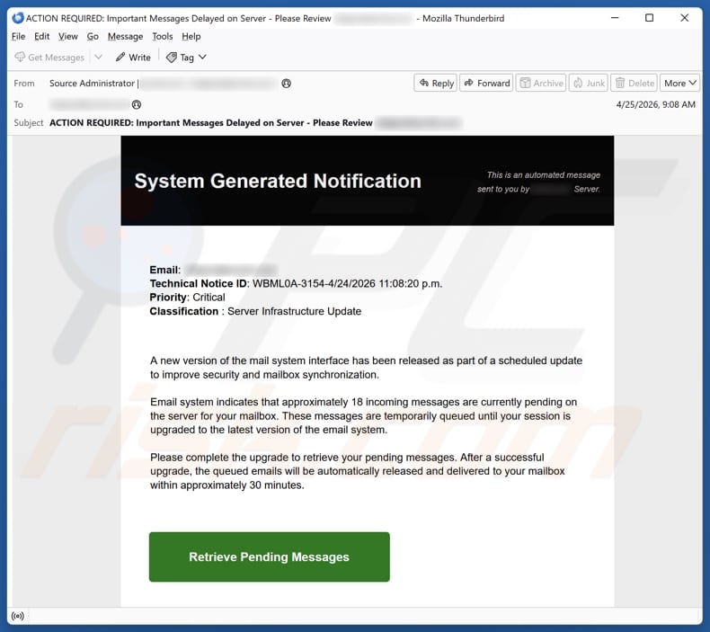Open the View menu
710x632 pixels.
pyautogui.click(x=68, y=36)
